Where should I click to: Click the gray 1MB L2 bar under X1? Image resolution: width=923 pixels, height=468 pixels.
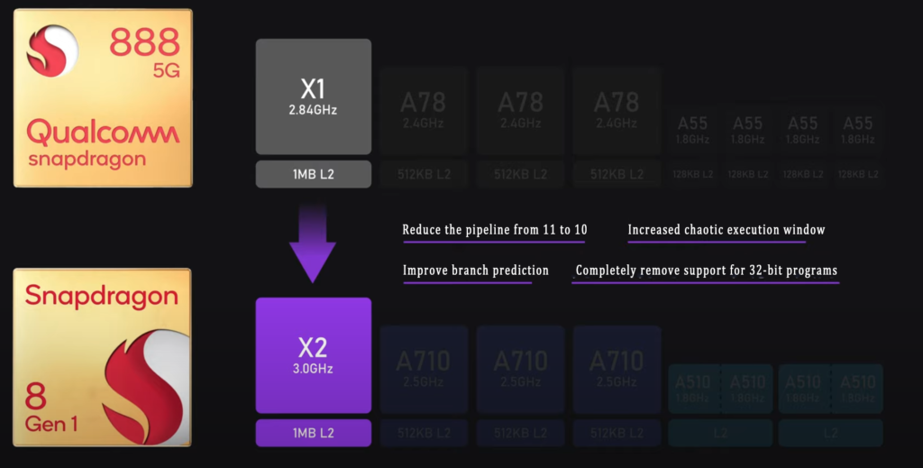pos(313,174)
